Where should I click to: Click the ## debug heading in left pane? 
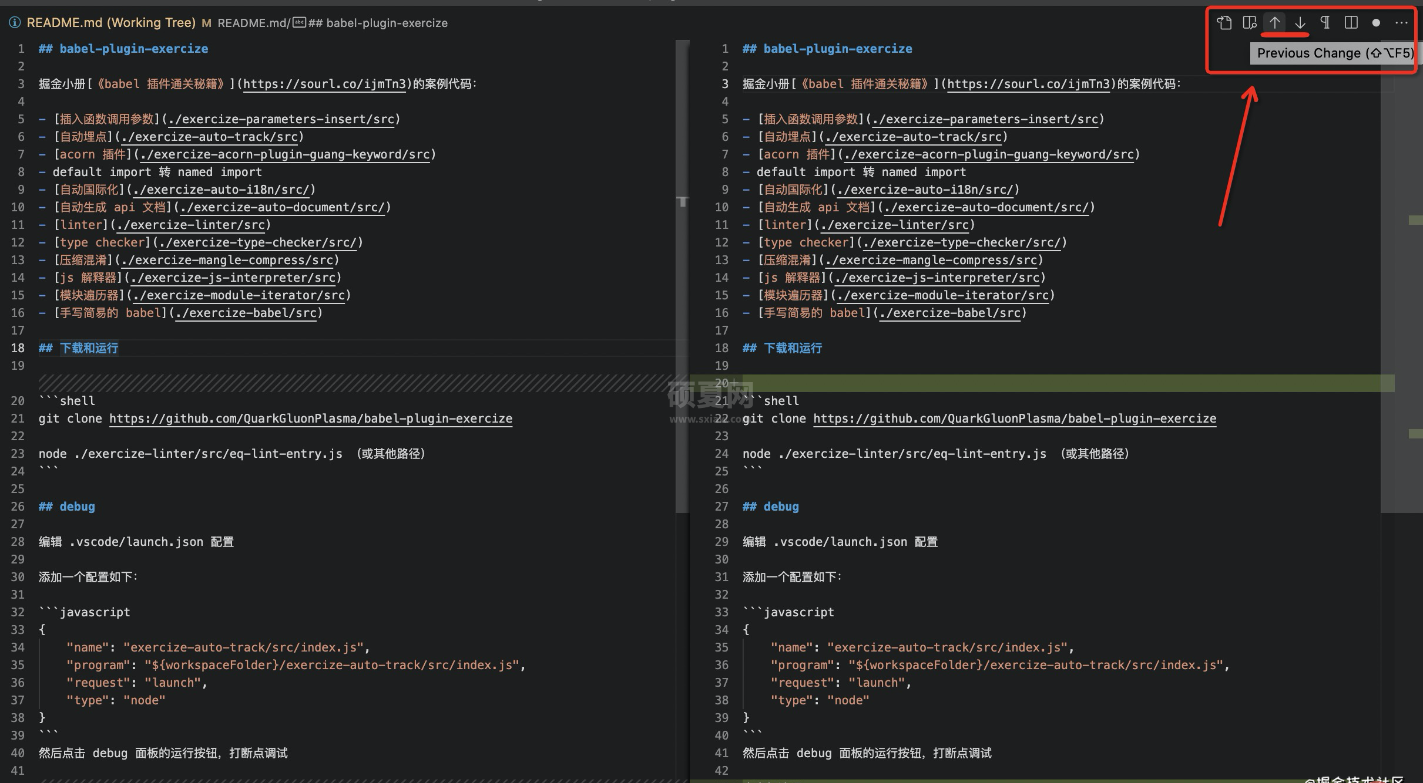tap(66, 507)
